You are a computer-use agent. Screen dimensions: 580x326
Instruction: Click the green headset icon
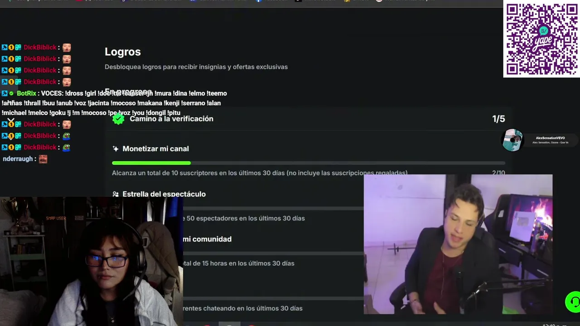[x=574, y=302]
